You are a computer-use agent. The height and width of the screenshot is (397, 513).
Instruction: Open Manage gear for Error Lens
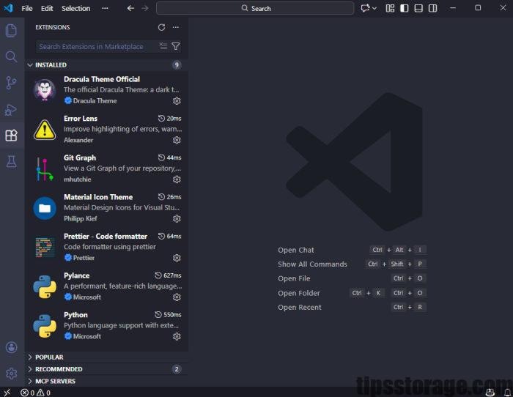pyautogui.click(x=177, y=140)
